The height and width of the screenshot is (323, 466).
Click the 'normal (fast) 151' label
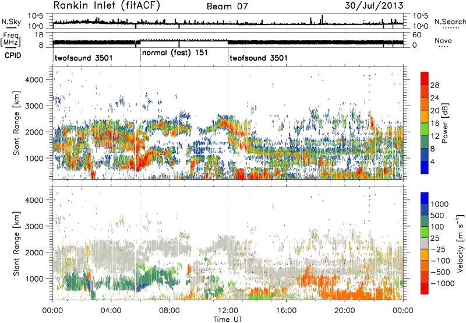[x=175, y=52]
